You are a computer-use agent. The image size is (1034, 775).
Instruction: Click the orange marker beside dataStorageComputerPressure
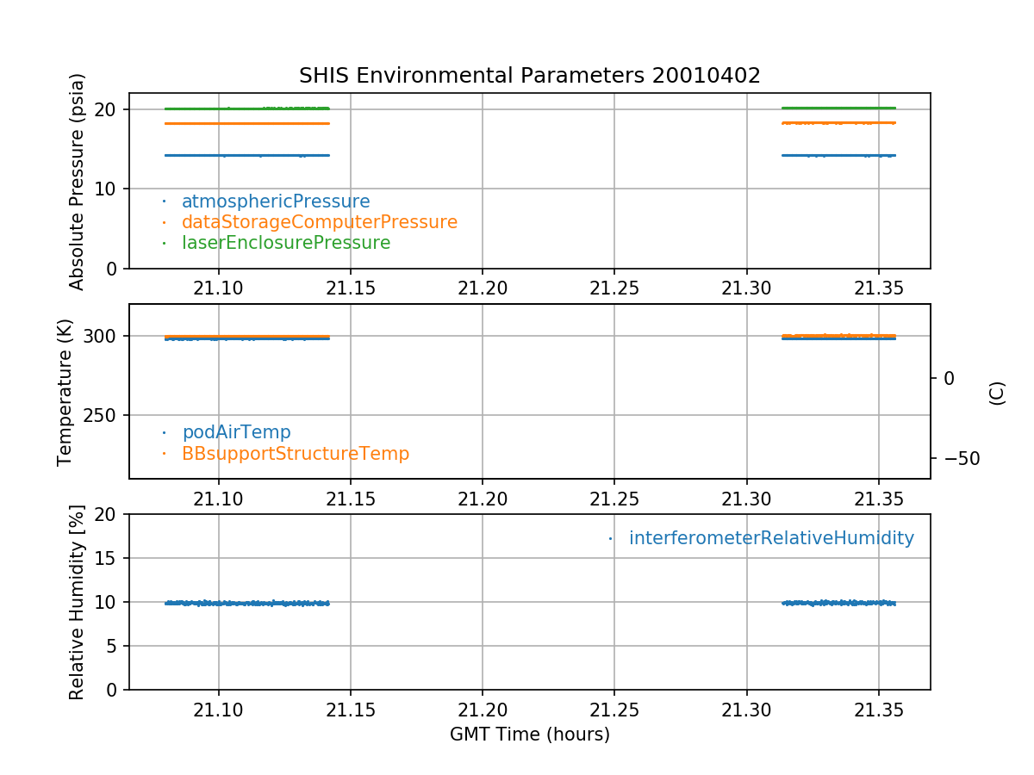pyautogui.click(x=164, y=222)
